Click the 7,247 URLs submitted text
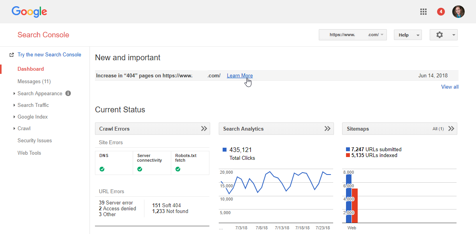The height and width of the screenshot is (234, 476). click(376, 149)
